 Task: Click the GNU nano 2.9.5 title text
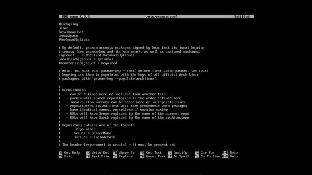(x=76, y=17)
